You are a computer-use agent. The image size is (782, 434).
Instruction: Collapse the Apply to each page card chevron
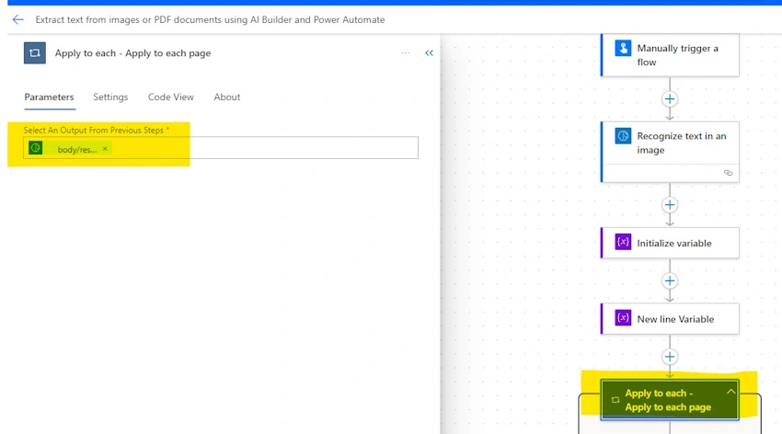[730, 392]
